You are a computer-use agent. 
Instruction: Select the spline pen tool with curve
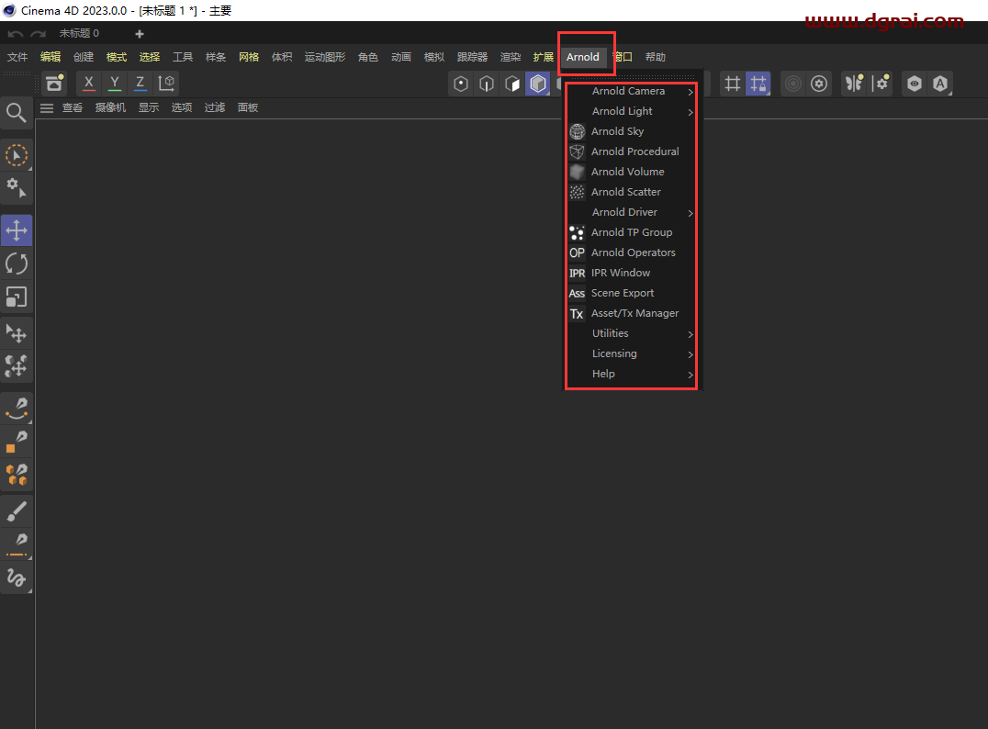(17, 409)
